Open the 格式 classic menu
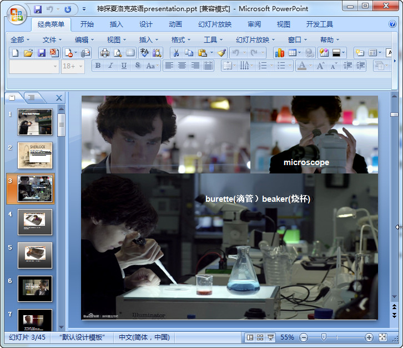This screenshot has height=348, width=403. click(x=181, y=40)
